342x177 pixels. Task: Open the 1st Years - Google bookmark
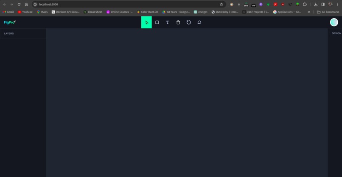(x=176, y=12)
